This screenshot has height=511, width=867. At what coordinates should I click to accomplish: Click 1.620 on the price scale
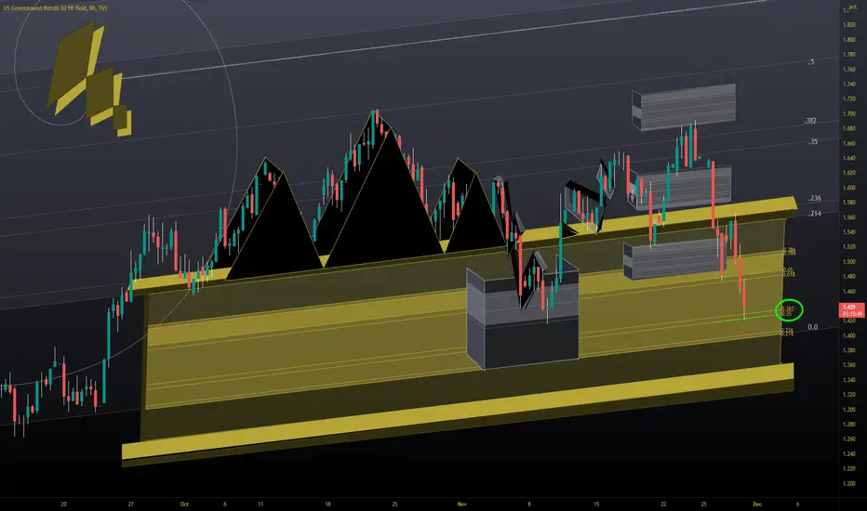pos(848,173)
